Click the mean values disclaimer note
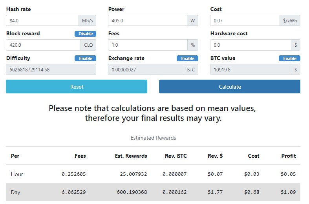This screenshot has width=309, height=204. tap(152, 113)
